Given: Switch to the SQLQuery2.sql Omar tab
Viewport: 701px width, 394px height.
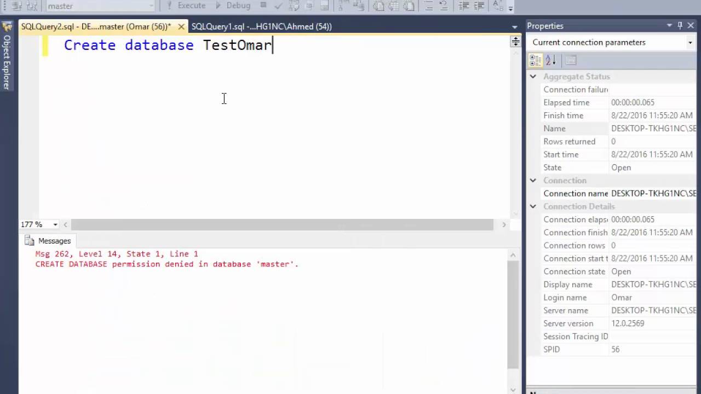Looking at the screenshot, I should [96, 26].
